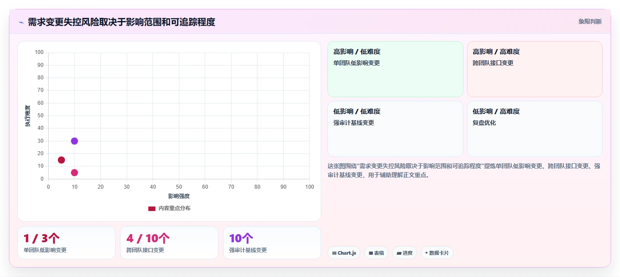Click the icon inside the 进度 chip
The width and height of the screenshot is (620, 277).
(399, 253)
